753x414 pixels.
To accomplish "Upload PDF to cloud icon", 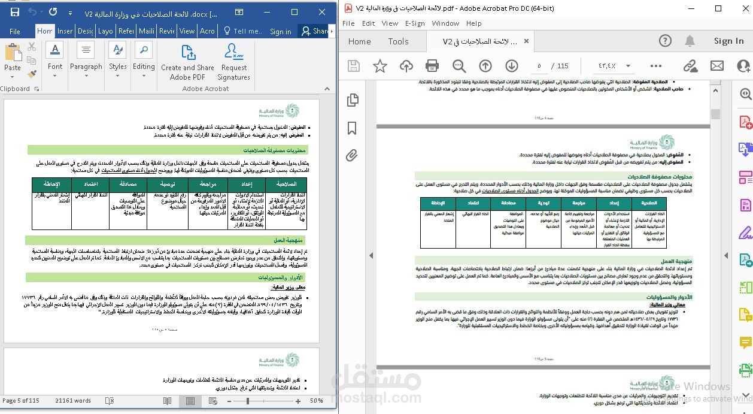I will tap(406, 66).
